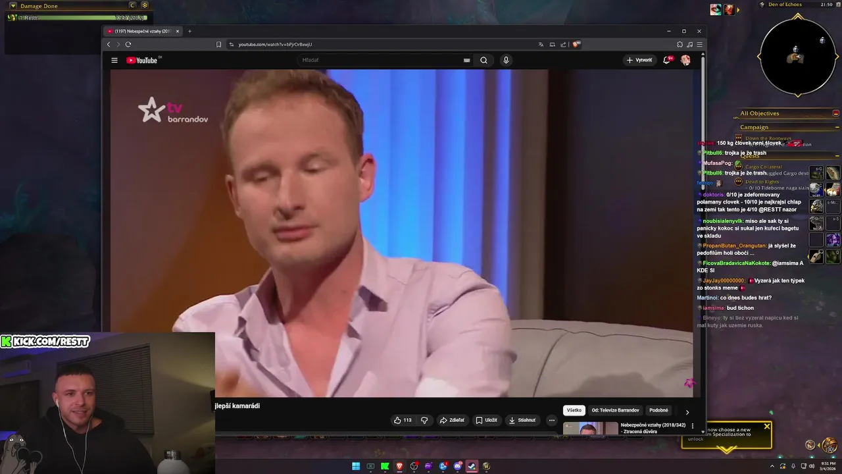Open Brave browser from the taskbar

pos(399,466)
